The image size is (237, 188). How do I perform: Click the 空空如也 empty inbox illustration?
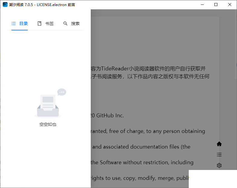click(x=50, y=103)
